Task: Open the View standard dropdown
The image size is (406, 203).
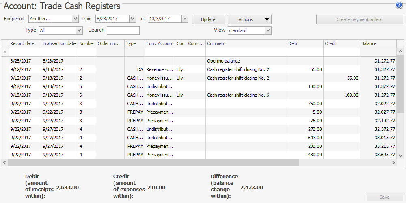Action: (x=268, y=30)
